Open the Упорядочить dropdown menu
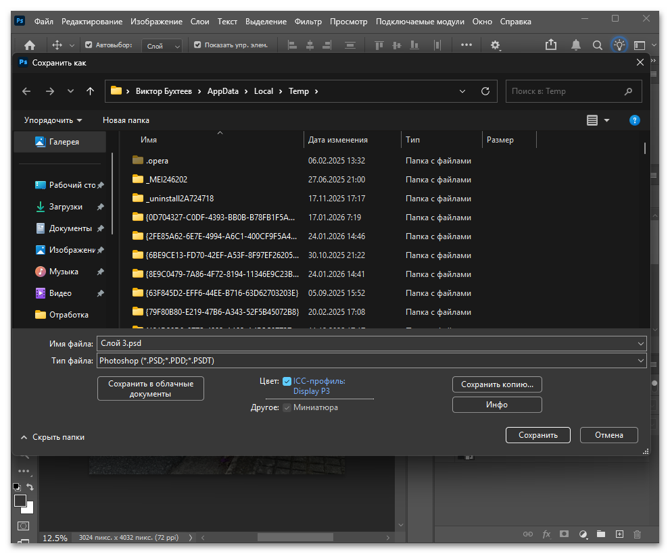Viewport: 670px width, 554px height. click(53, 120)
